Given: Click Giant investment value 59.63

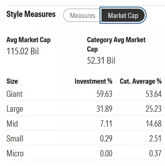Looking at the screenshot, I should point(104,94).
